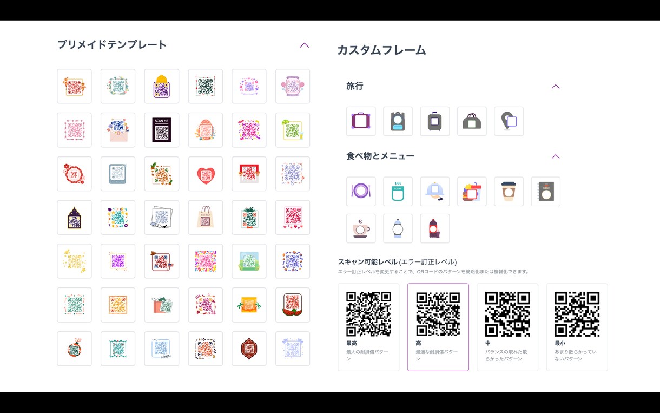Pick the cowboy hat and flag template
This screenshot has height=413, width=660.
[x=162, y=261]
